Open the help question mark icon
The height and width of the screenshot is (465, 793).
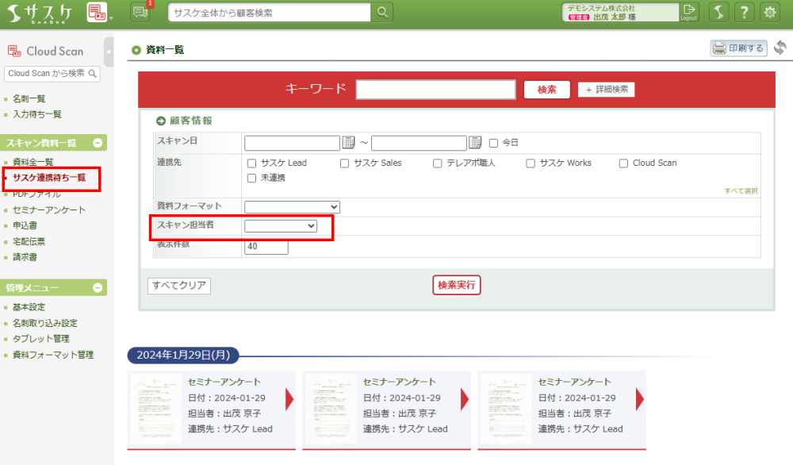744,12
